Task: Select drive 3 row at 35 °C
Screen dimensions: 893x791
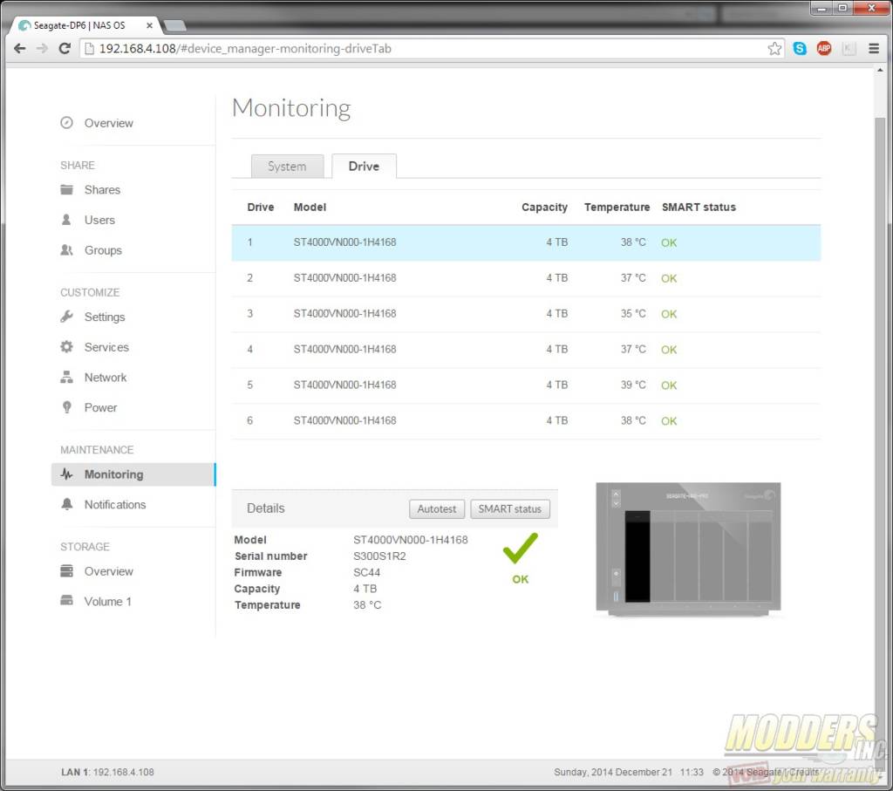Action: pos(526,314)
